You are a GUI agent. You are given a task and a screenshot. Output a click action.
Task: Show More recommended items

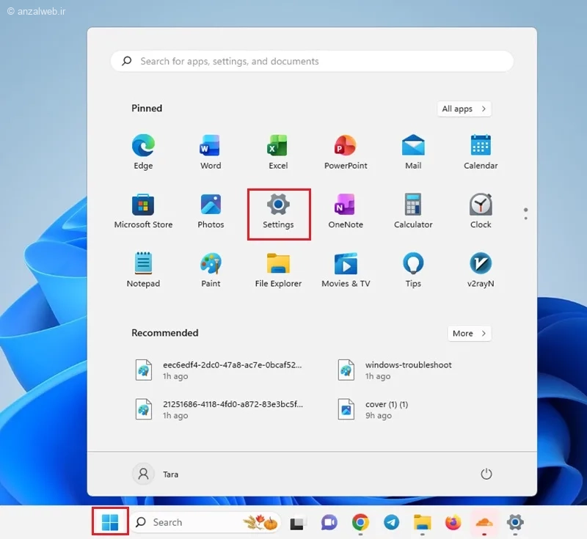point(470,333)
